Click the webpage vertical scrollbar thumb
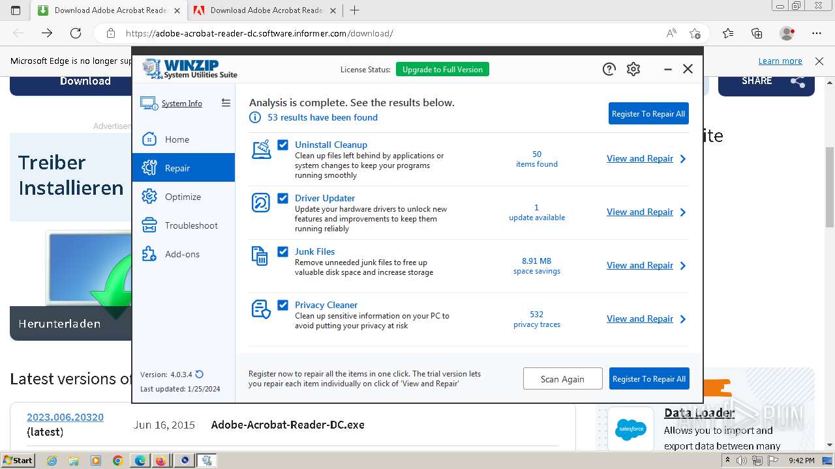Image resolution: width=835 pixels, height=469 pixels. [x=829, y=188]
